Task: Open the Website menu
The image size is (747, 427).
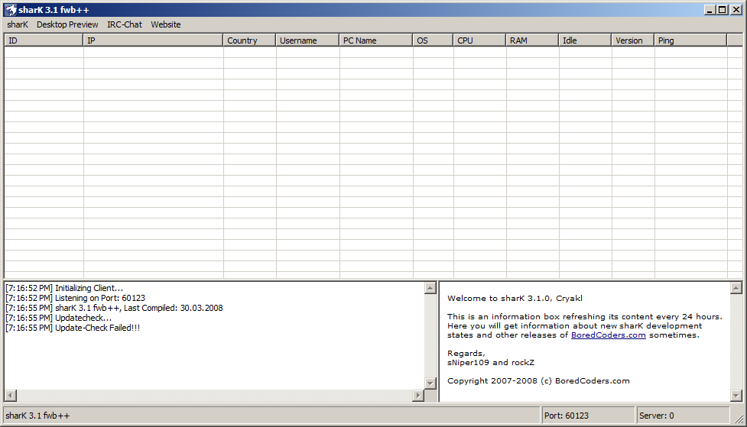Action: click(x=166, y=24)
